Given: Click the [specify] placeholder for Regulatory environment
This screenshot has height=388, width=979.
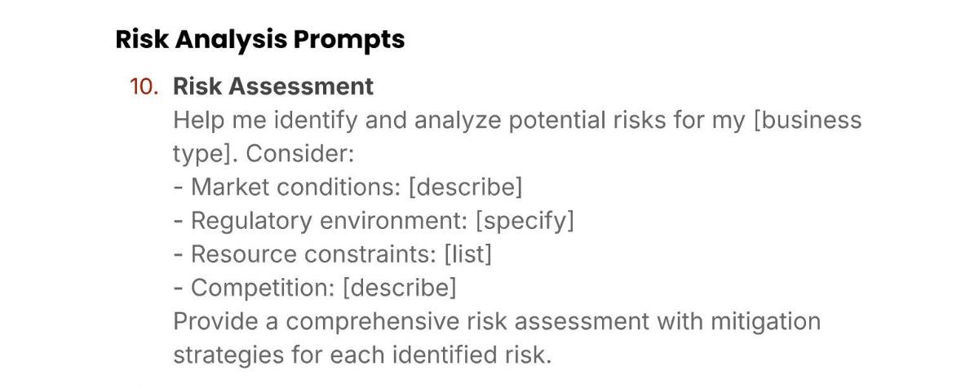Looking at the screenshot, I should 525,221.
